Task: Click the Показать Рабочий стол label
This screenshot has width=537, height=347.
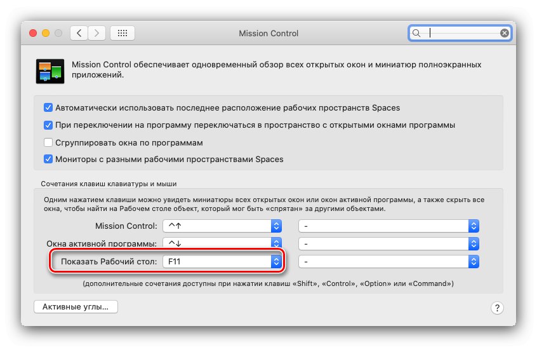Action: click(x=109, y=262)
